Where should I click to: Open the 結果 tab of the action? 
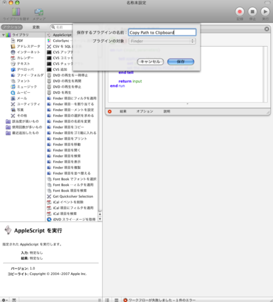(123, 111)
